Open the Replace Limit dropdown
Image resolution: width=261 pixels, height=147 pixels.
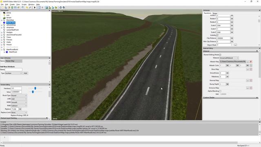19,113
